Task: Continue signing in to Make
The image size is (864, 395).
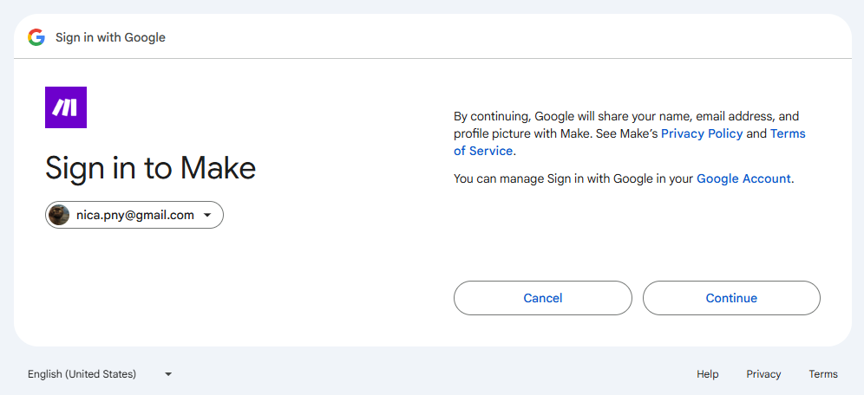Action: [x=731, y=298]
